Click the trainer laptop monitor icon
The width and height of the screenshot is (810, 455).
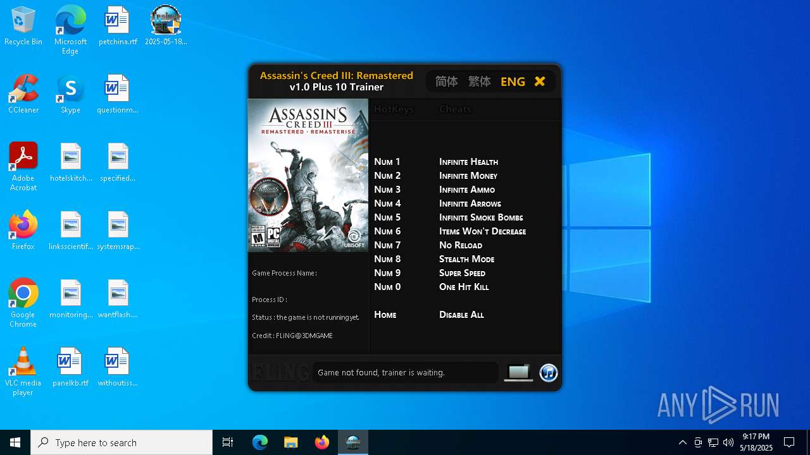(x=518, y=373)
